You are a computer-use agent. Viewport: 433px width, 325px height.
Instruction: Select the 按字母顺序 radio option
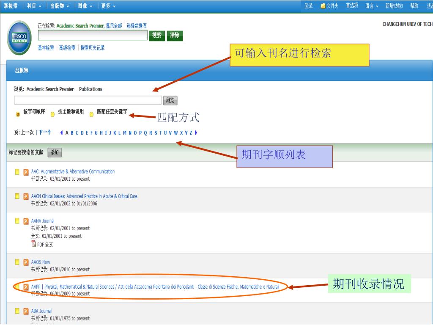[18, 114]
